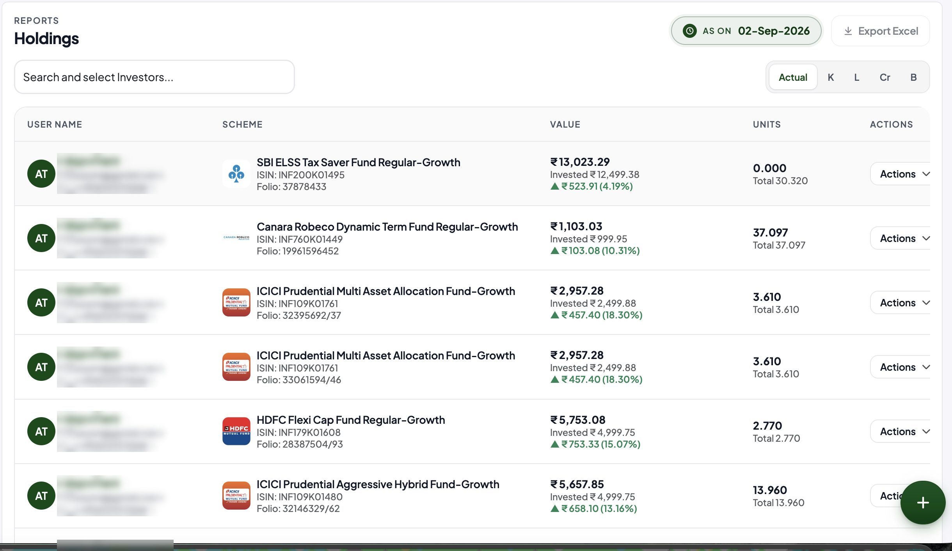This screenshot has width=952, height=551.
Task: Click ISIN: INF200K01495 text
Action: (300, 175)
